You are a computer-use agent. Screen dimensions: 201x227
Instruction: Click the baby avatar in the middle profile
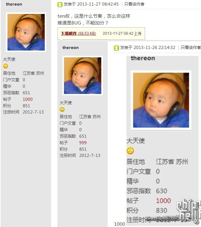[83, 76]
